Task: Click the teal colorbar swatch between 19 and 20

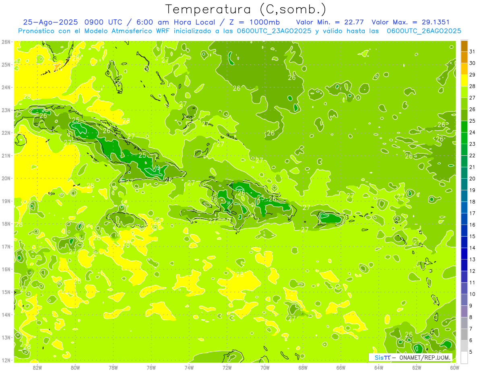Action: click(464, 184)
